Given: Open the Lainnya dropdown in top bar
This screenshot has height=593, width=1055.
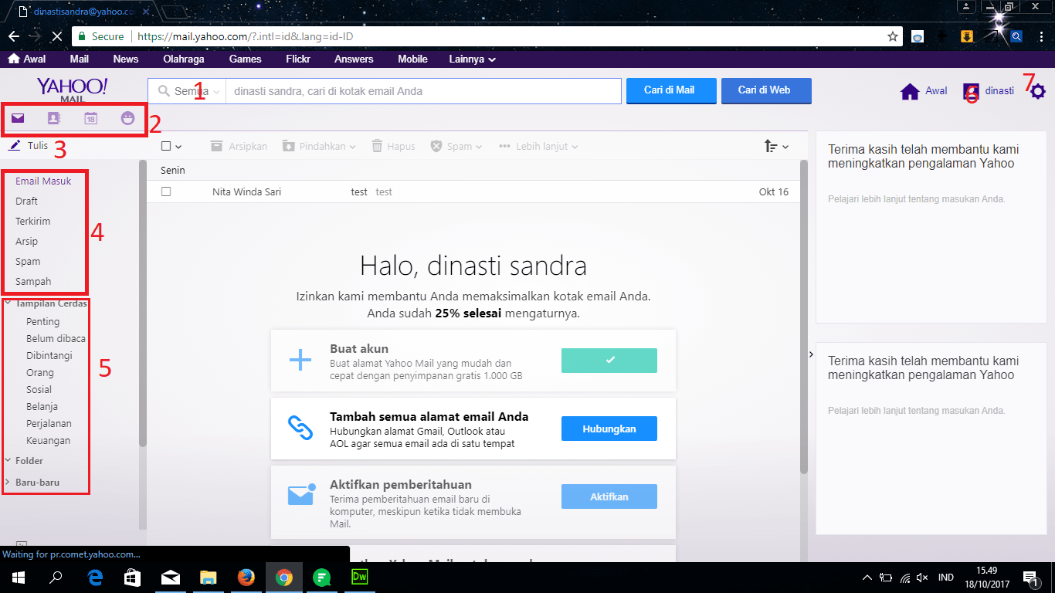Looking at the screenshot, I should 472,59.
